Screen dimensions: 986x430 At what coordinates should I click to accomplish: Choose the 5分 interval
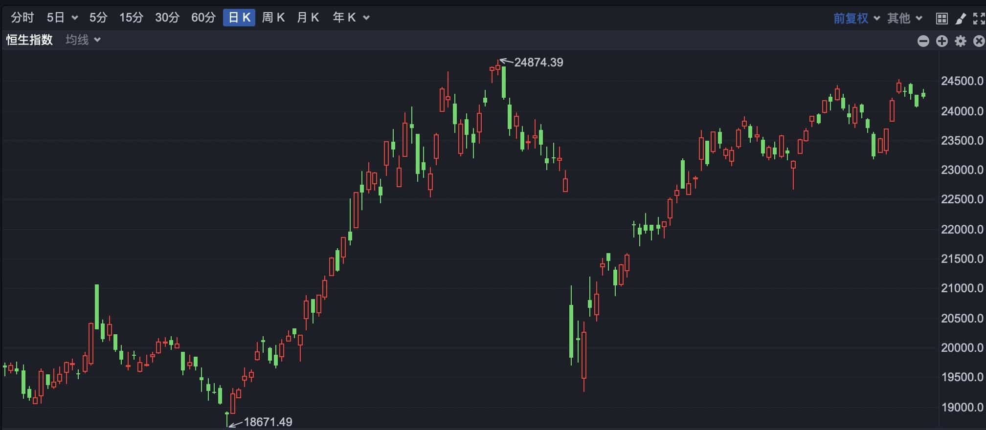coord(98,18)
